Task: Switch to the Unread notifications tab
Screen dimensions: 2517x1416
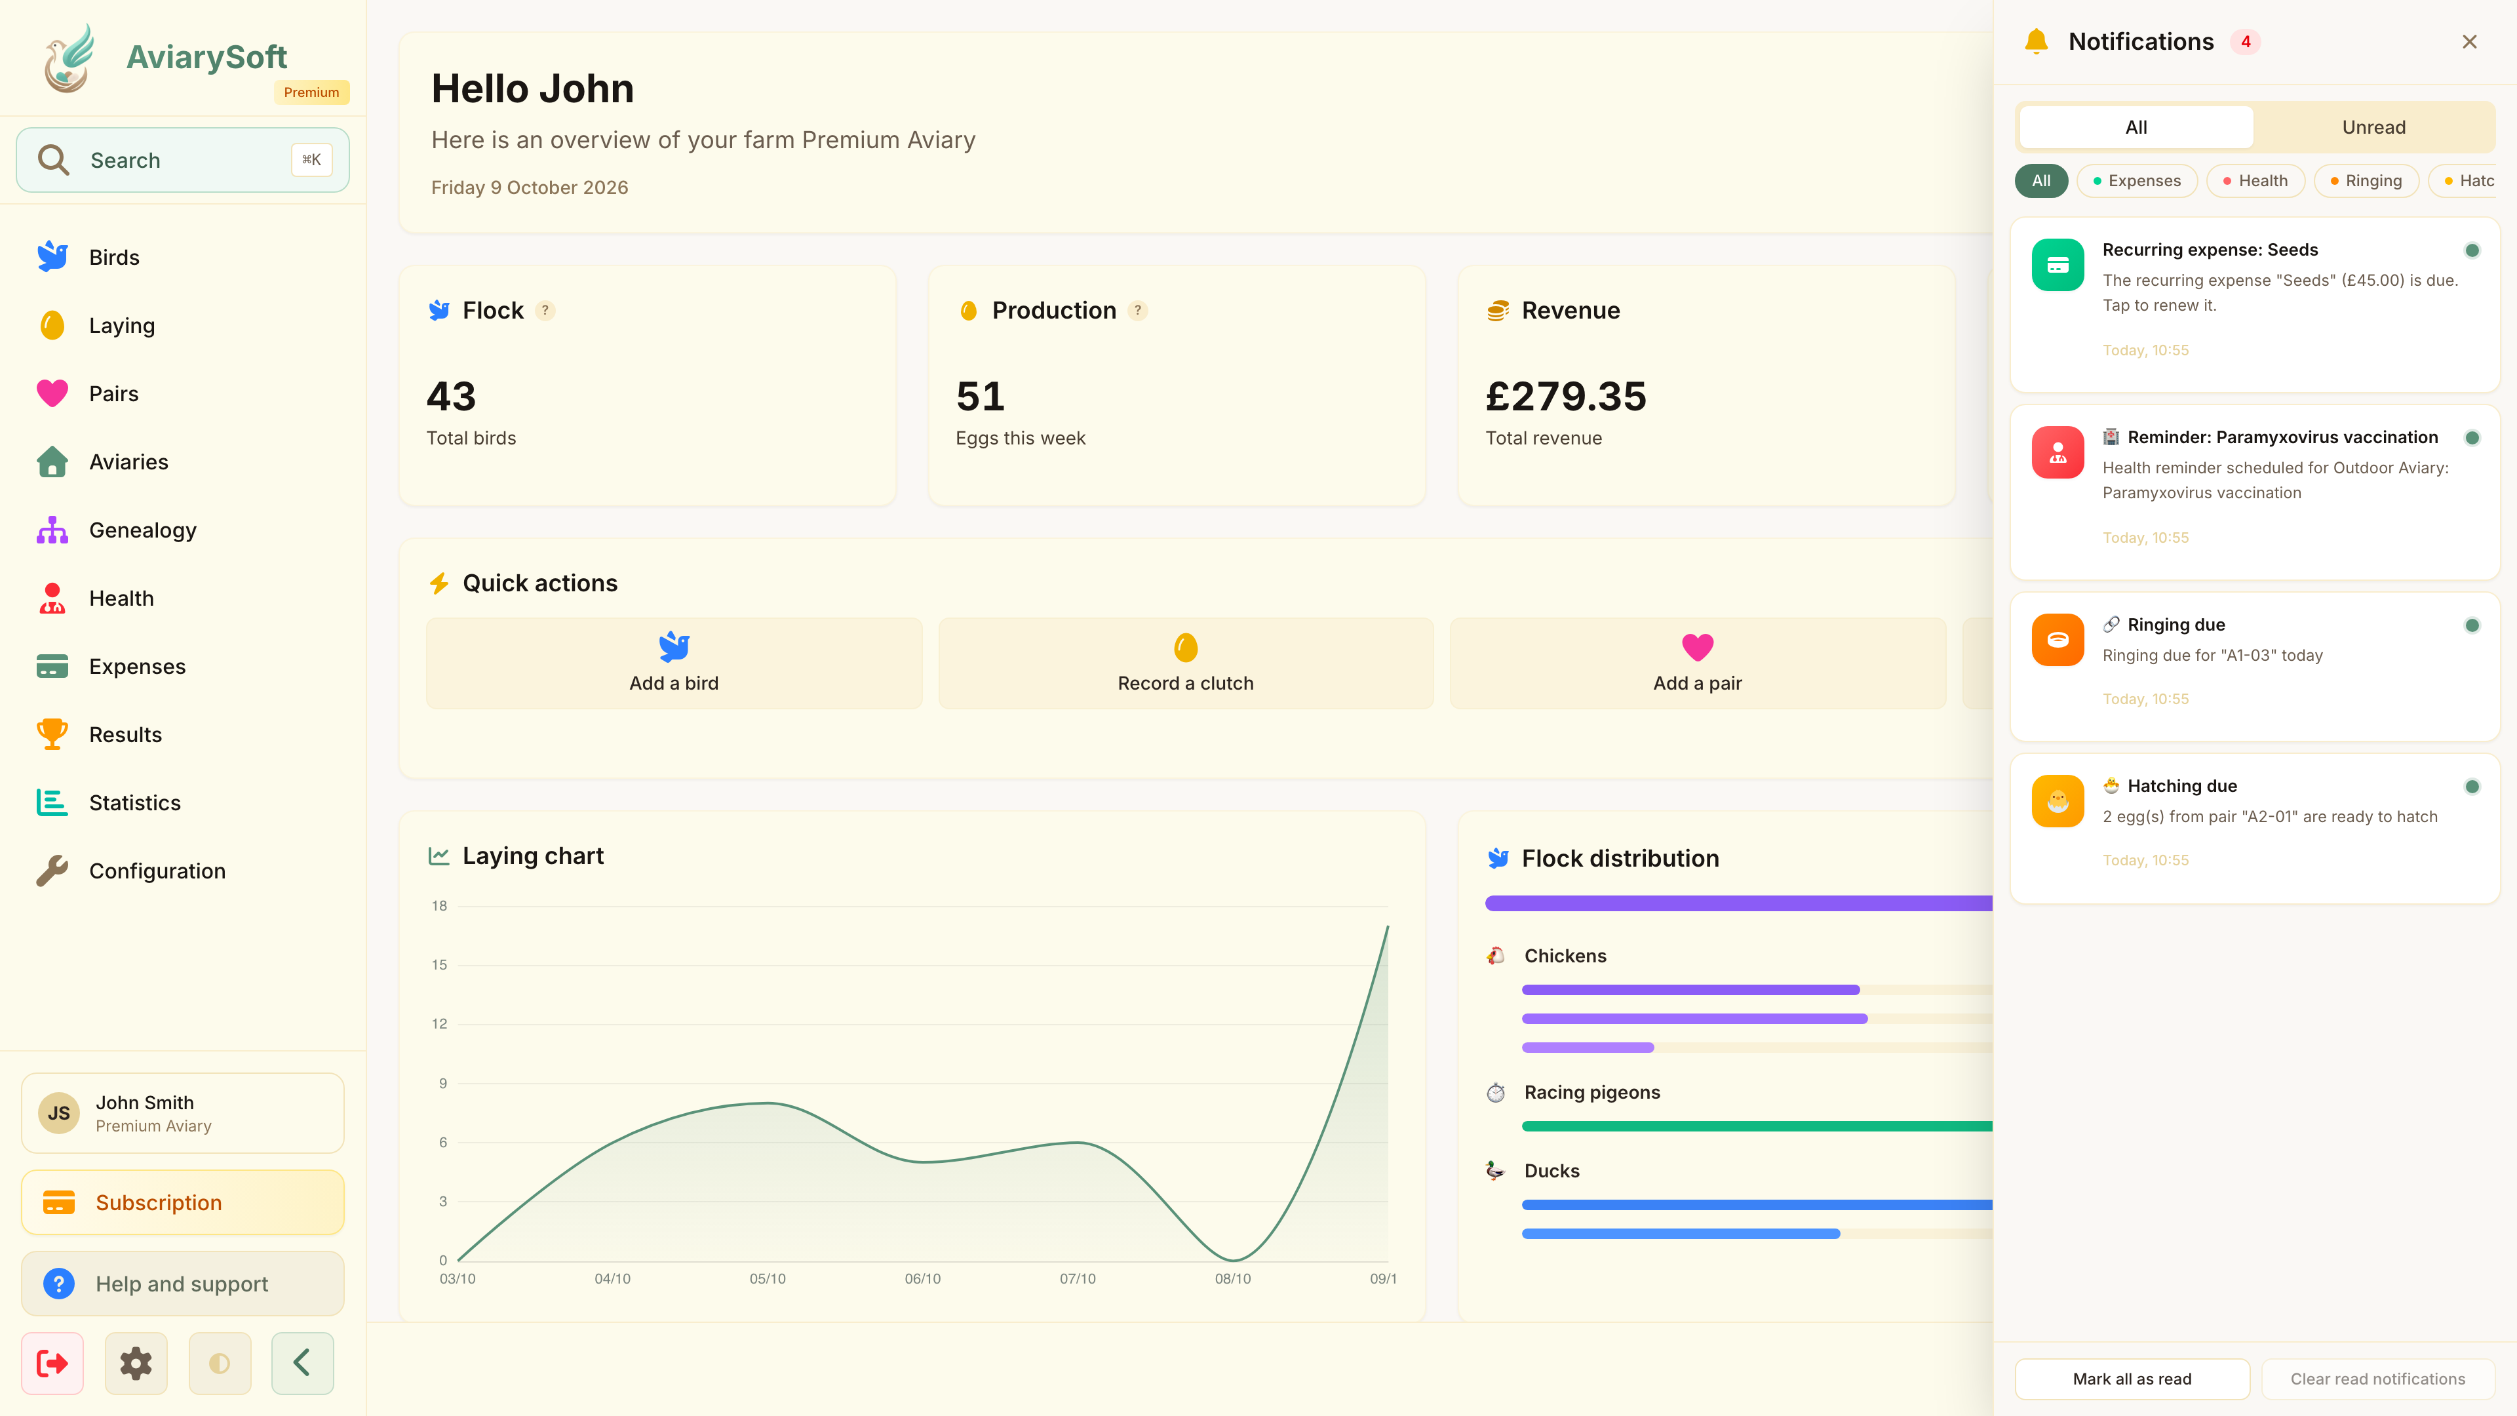Action: (x=2373, y=127)
